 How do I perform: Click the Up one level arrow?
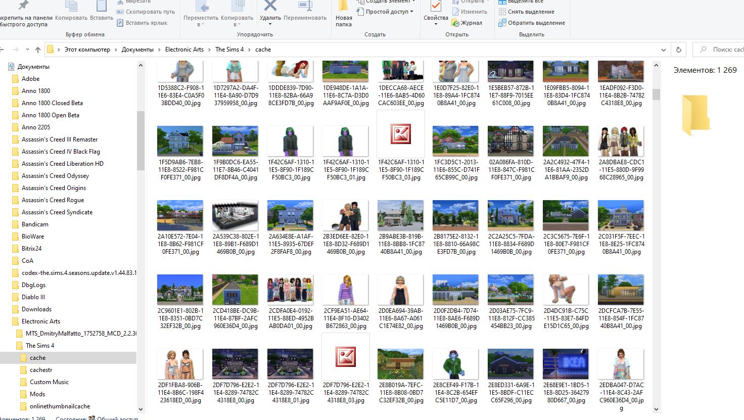pyautogui.click(x=38, y=50)
